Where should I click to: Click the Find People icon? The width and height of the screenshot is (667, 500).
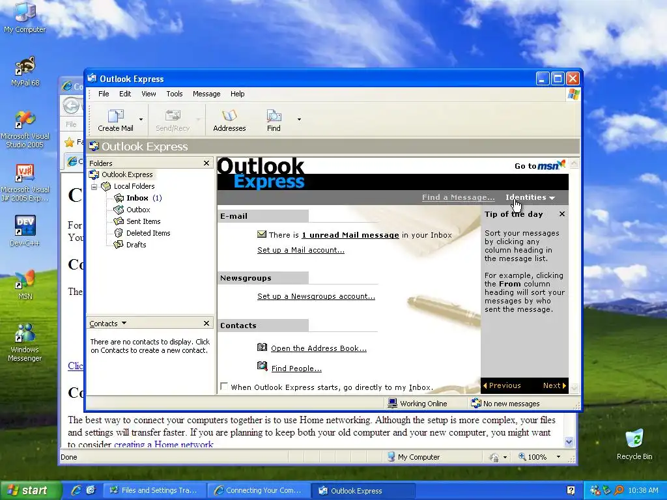click(262, 366)
